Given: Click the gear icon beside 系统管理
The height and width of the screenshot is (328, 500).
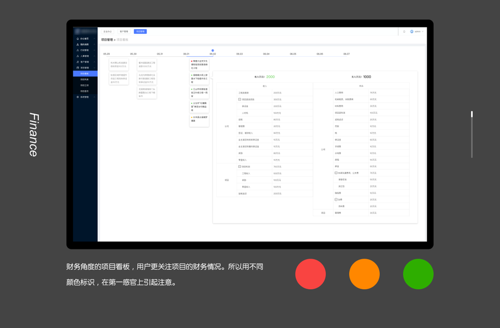Looking at the screenshot, I should pyautogui.click(x=78, y=97).
